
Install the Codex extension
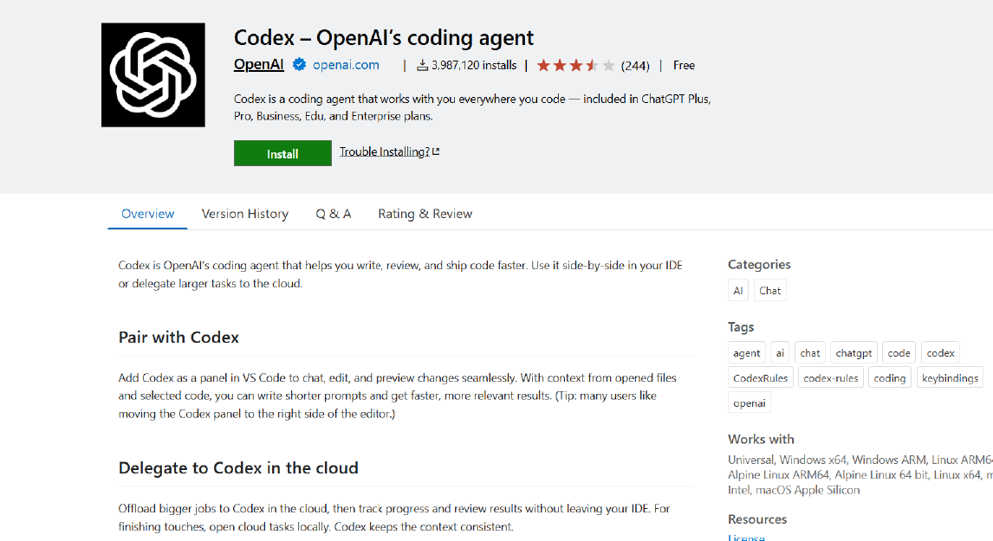pos(282,153)
